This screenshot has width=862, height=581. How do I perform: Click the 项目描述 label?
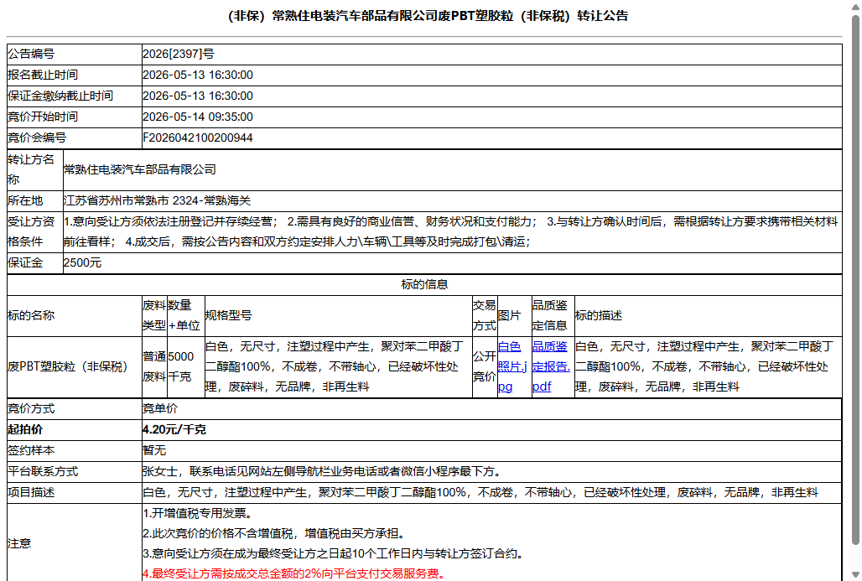(31, 492)
